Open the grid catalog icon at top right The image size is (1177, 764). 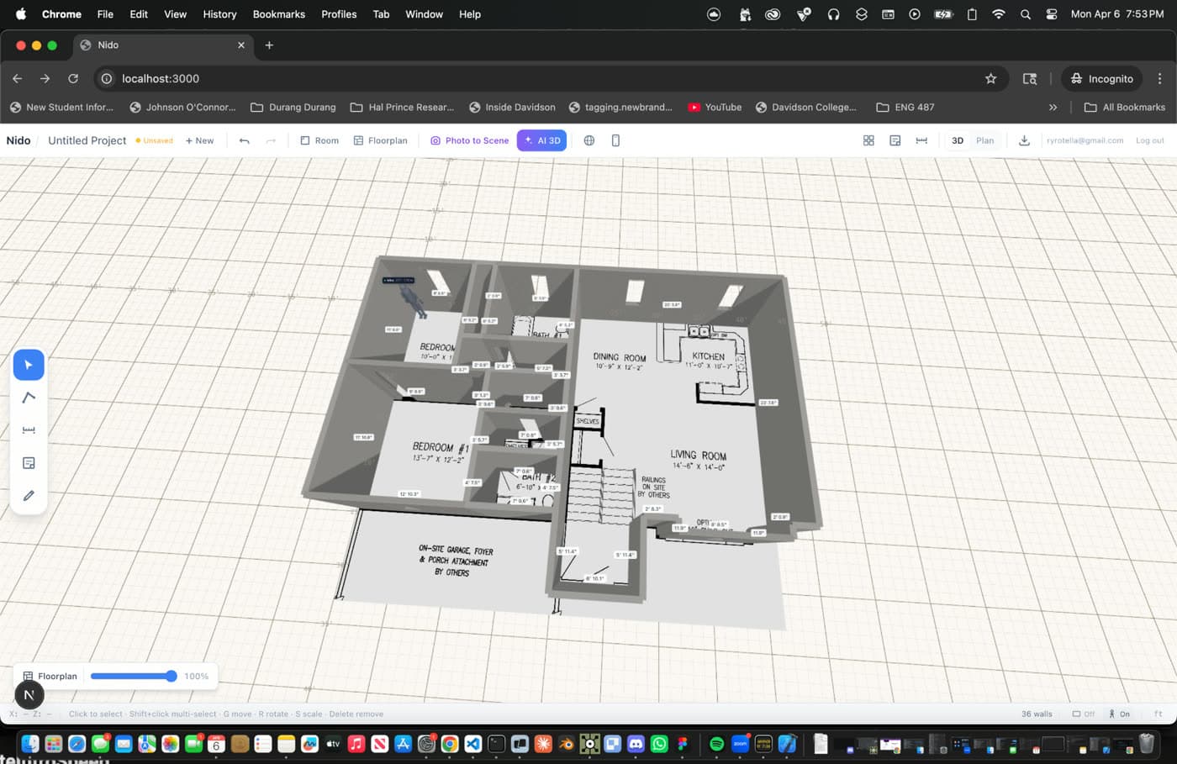tap(868, 140)
